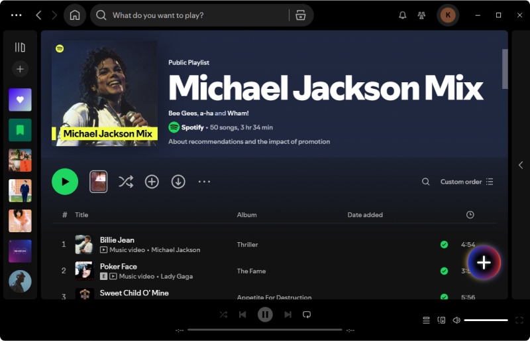Open the Browse icon in search bar

(301, 15)
